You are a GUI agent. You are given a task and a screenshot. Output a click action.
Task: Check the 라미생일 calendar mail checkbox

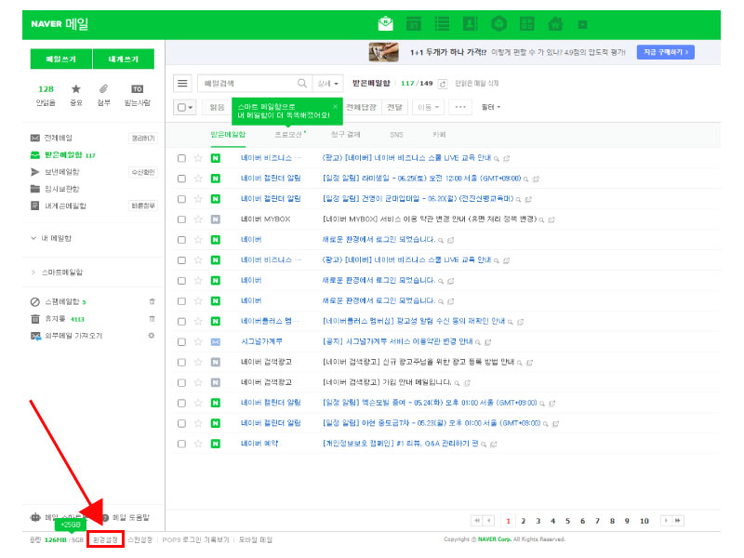point(181,179)
